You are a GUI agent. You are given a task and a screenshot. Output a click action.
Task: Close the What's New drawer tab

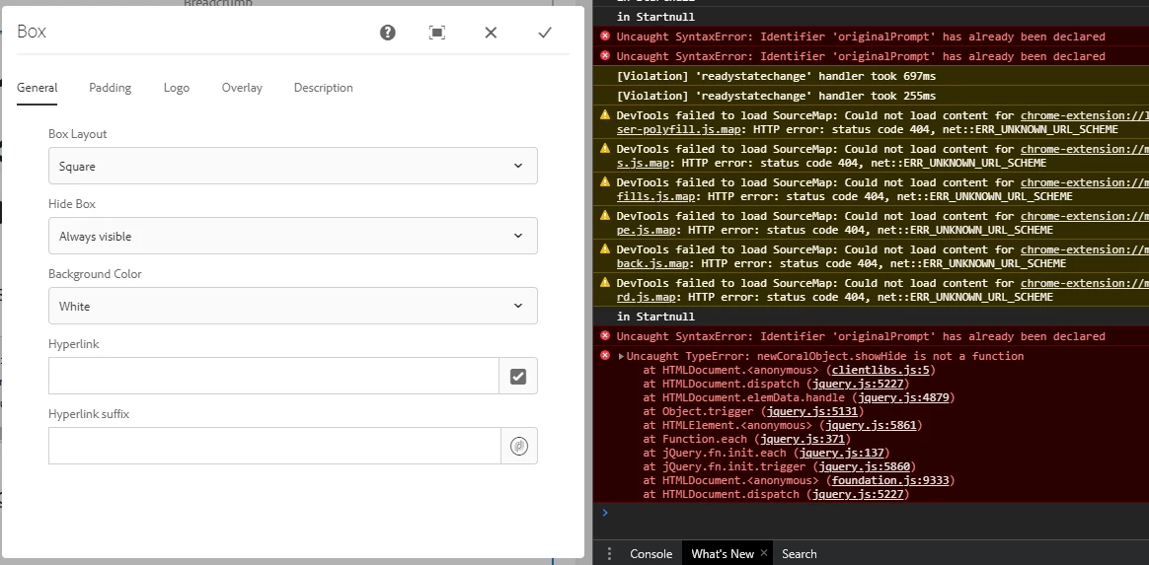pyautogui.click(x=763, y=552)
